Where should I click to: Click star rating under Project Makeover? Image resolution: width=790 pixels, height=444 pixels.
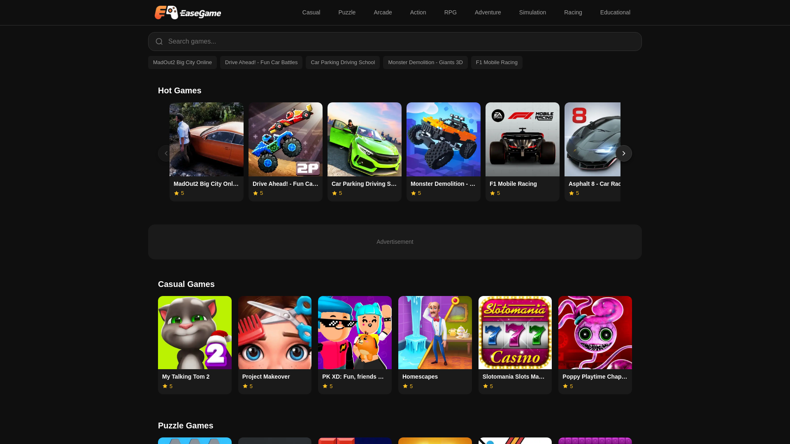point(248,386)
